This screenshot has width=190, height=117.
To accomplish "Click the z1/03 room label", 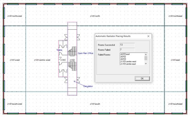I will (63, 60).
